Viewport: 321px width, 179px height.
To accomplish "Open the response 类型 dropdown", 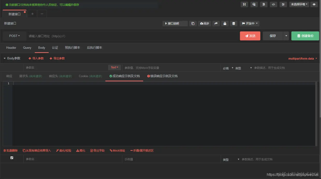I will [x=231, y=159].
